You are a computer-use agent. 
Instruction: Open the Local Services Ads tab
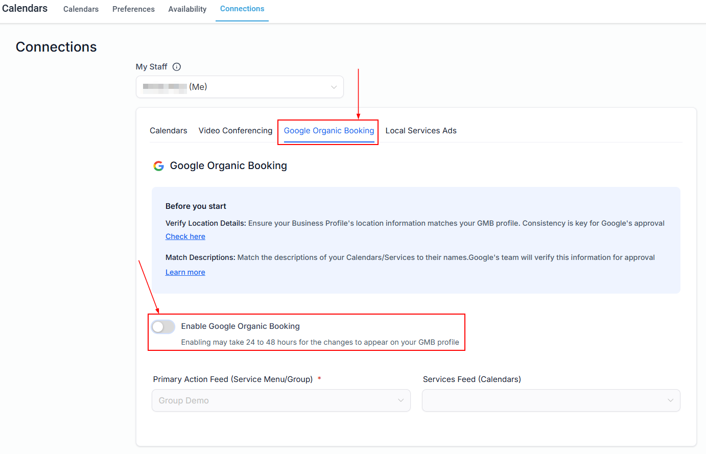[421, 131]
